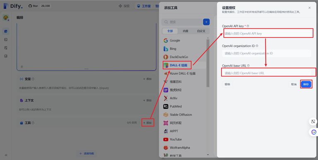The height and width of the screenshot is (160, 318).
Task: Click the 移除 button
Action: pyautogui.click(x=227, y=84)
